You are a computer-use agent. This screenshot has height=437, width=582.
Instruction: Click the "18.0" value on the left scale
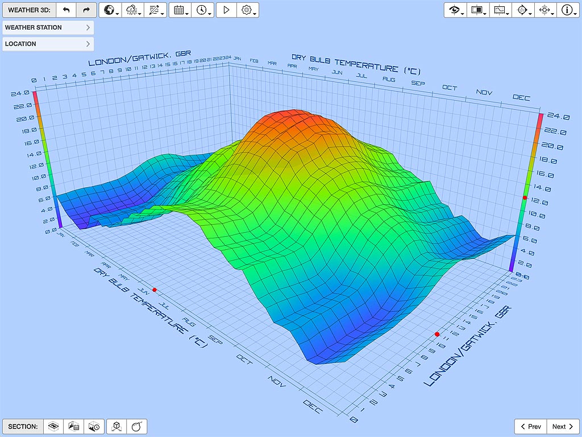click(30, 130)
